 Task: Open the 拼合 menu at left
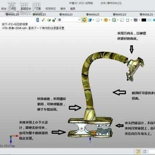[4, 9]
